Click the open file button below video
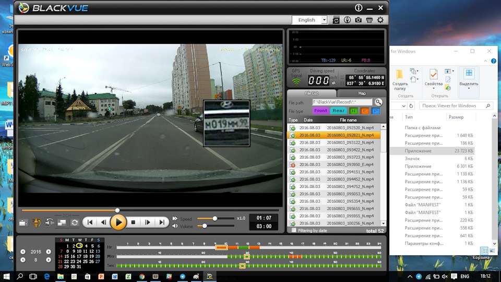Viewport: 501px width, 282px height. pos(23,222)
